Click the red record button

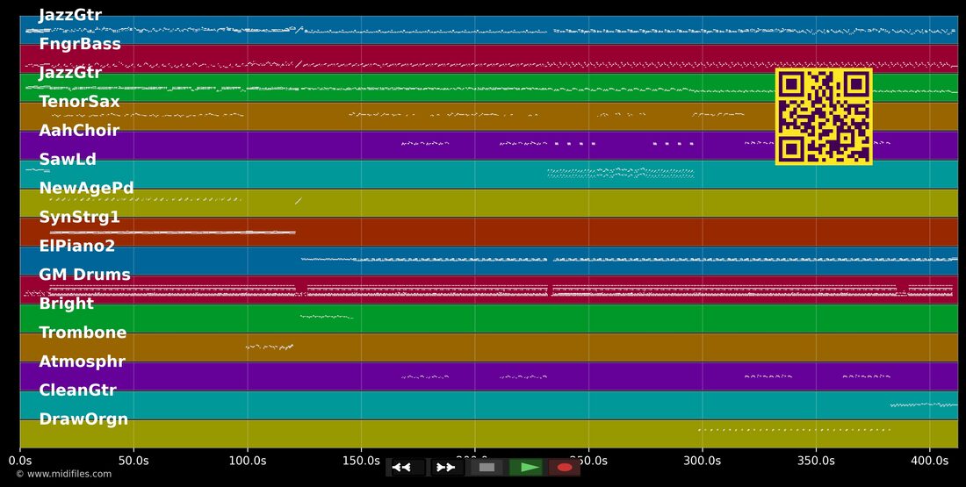point(565,468)
